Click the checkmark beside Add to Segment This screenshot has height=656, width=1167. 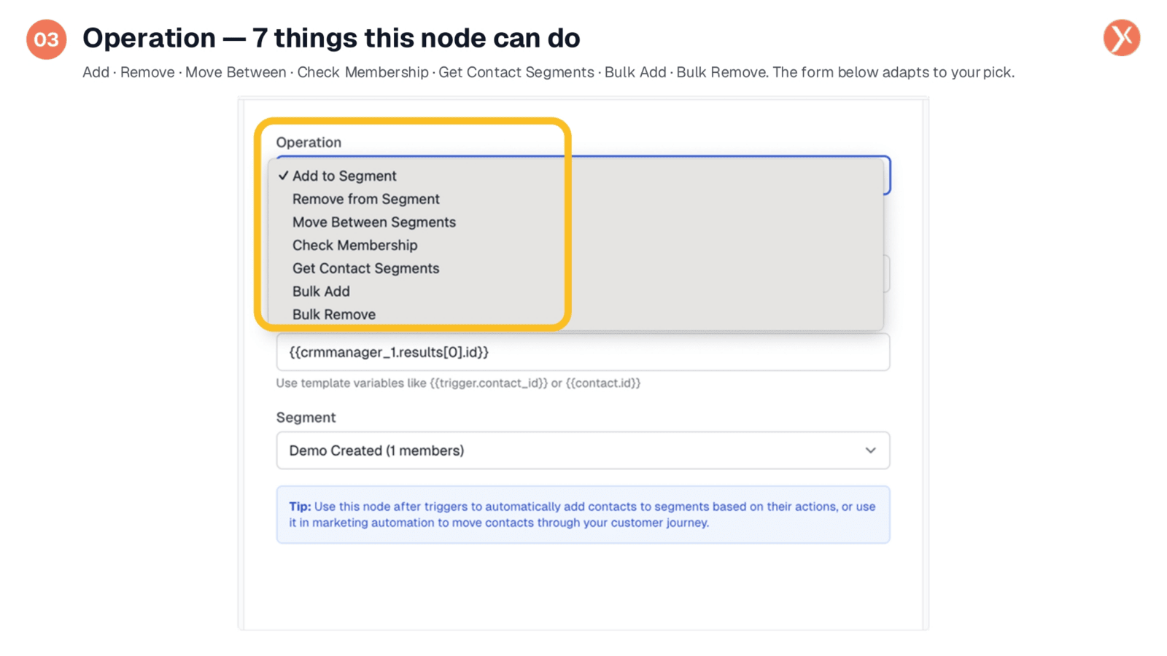click(x=283, y=176)
